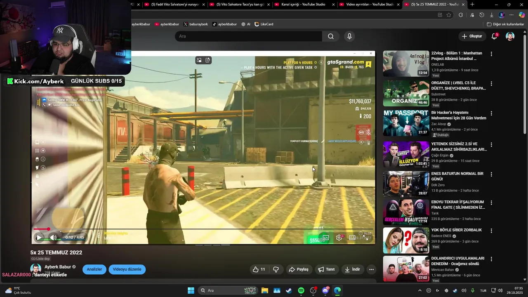
Task: Open Diğer sık kullanılanlar favorites folder
Action: click(505, 24)
